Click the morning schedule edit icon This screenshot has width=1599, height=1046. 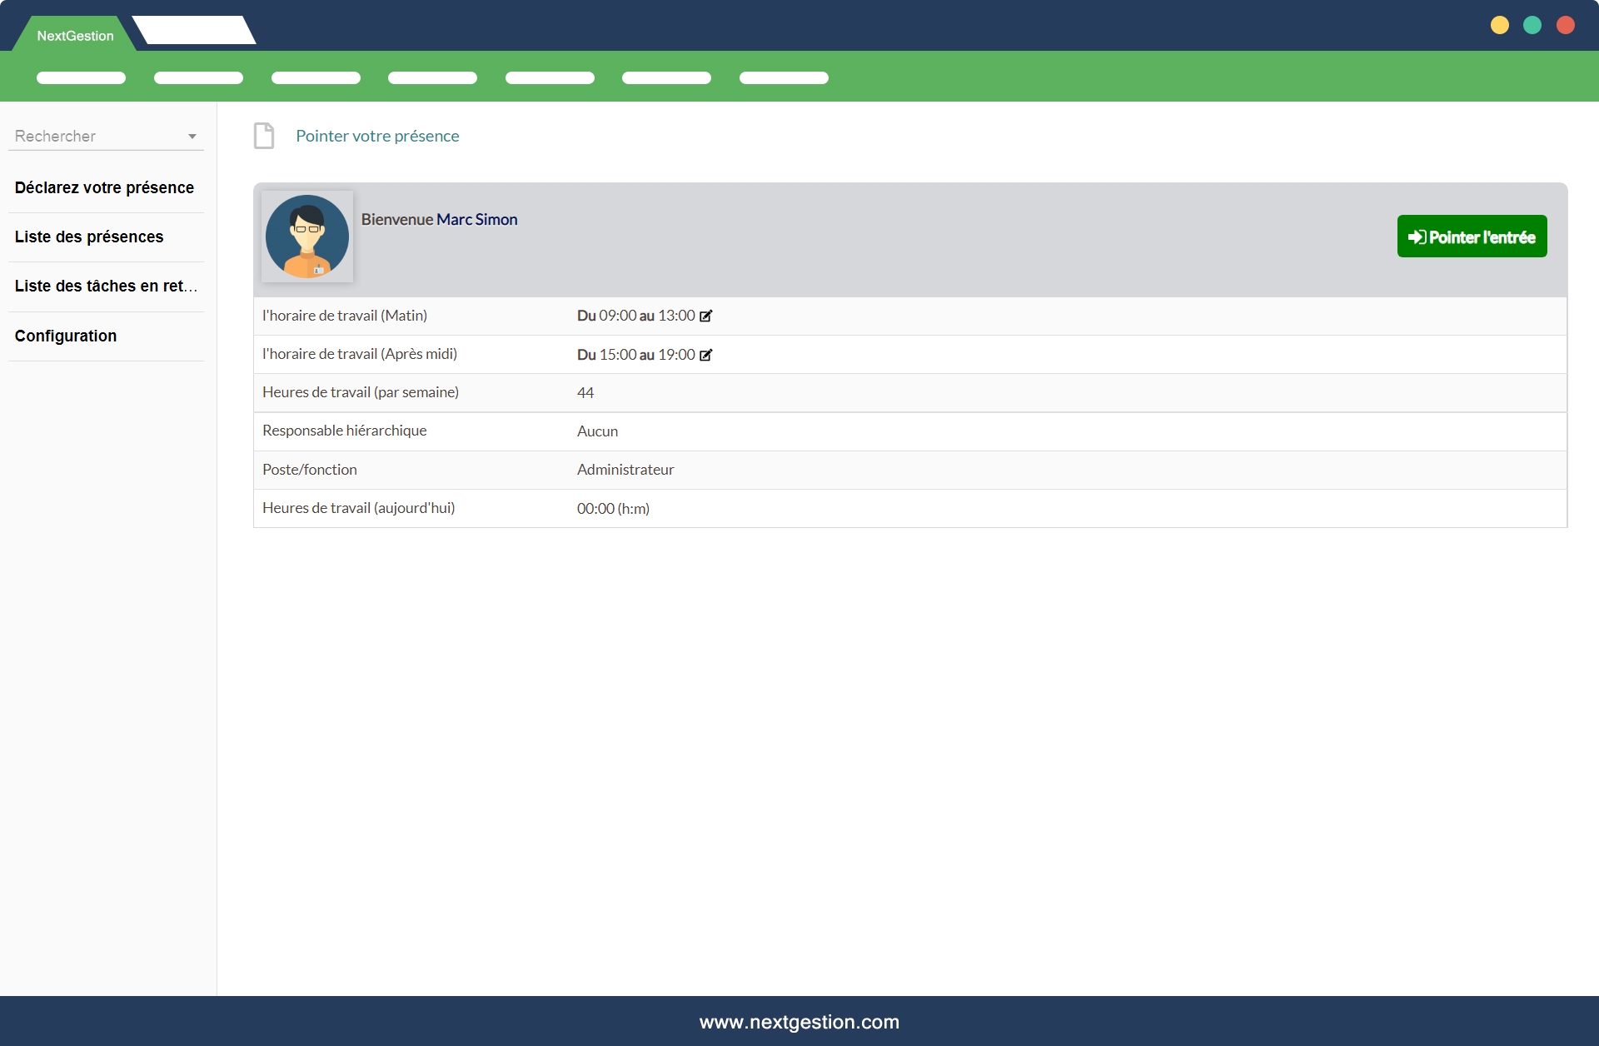pos(706,316)
